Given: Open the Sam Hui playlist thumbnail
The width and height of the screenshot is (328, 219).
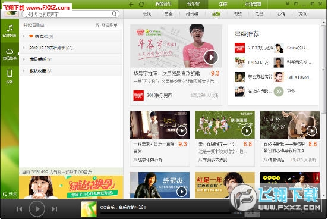Looking at the screenshot, I should click(160, 185).
